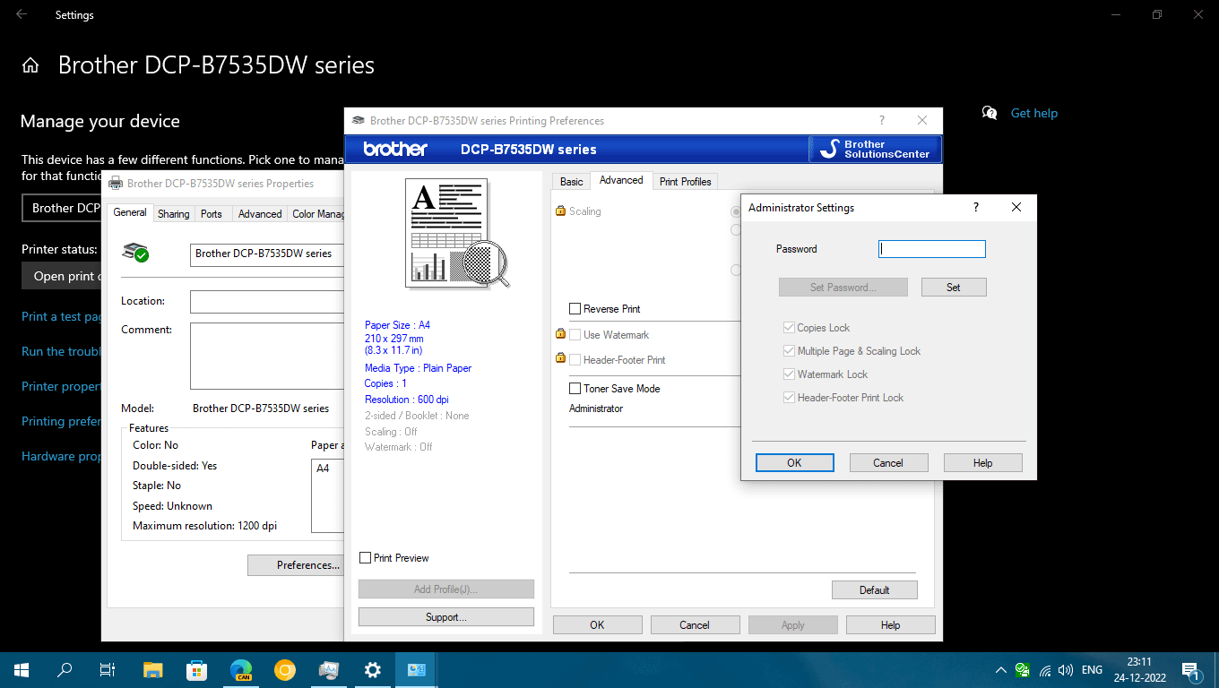Switch to the Basic tab
The width and height of the screenshot is (1219, 688).
572,182
